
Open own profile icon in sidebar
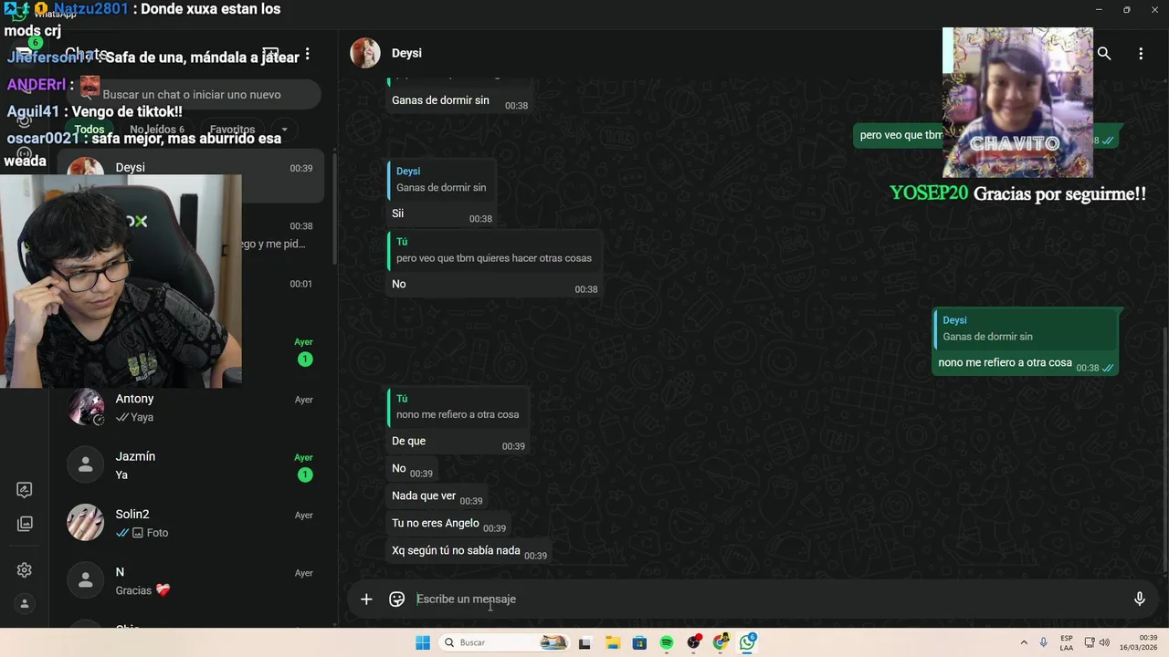[x=25, y=604]
